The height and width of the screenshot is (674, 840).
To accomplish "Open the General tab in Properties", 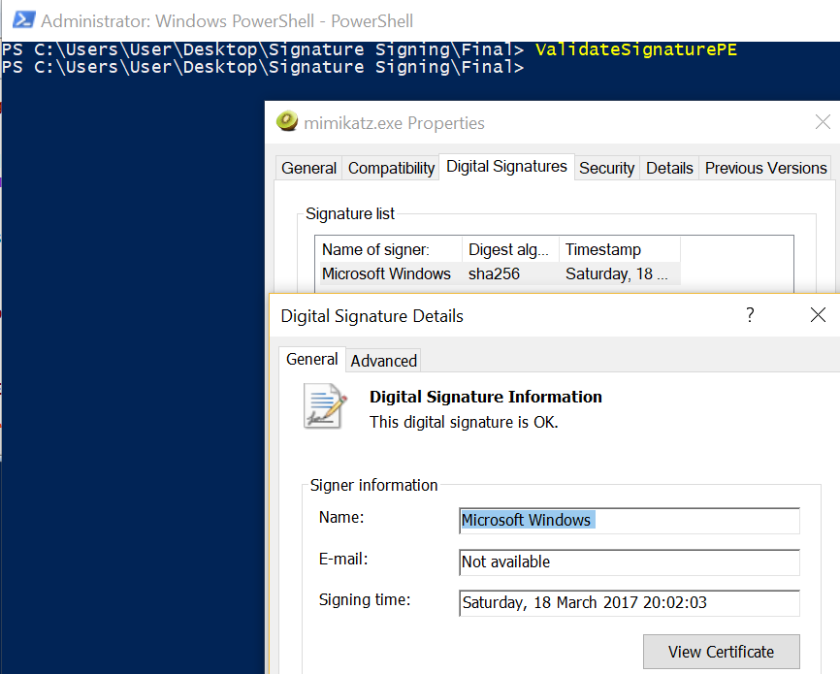I will click(309, 168).
